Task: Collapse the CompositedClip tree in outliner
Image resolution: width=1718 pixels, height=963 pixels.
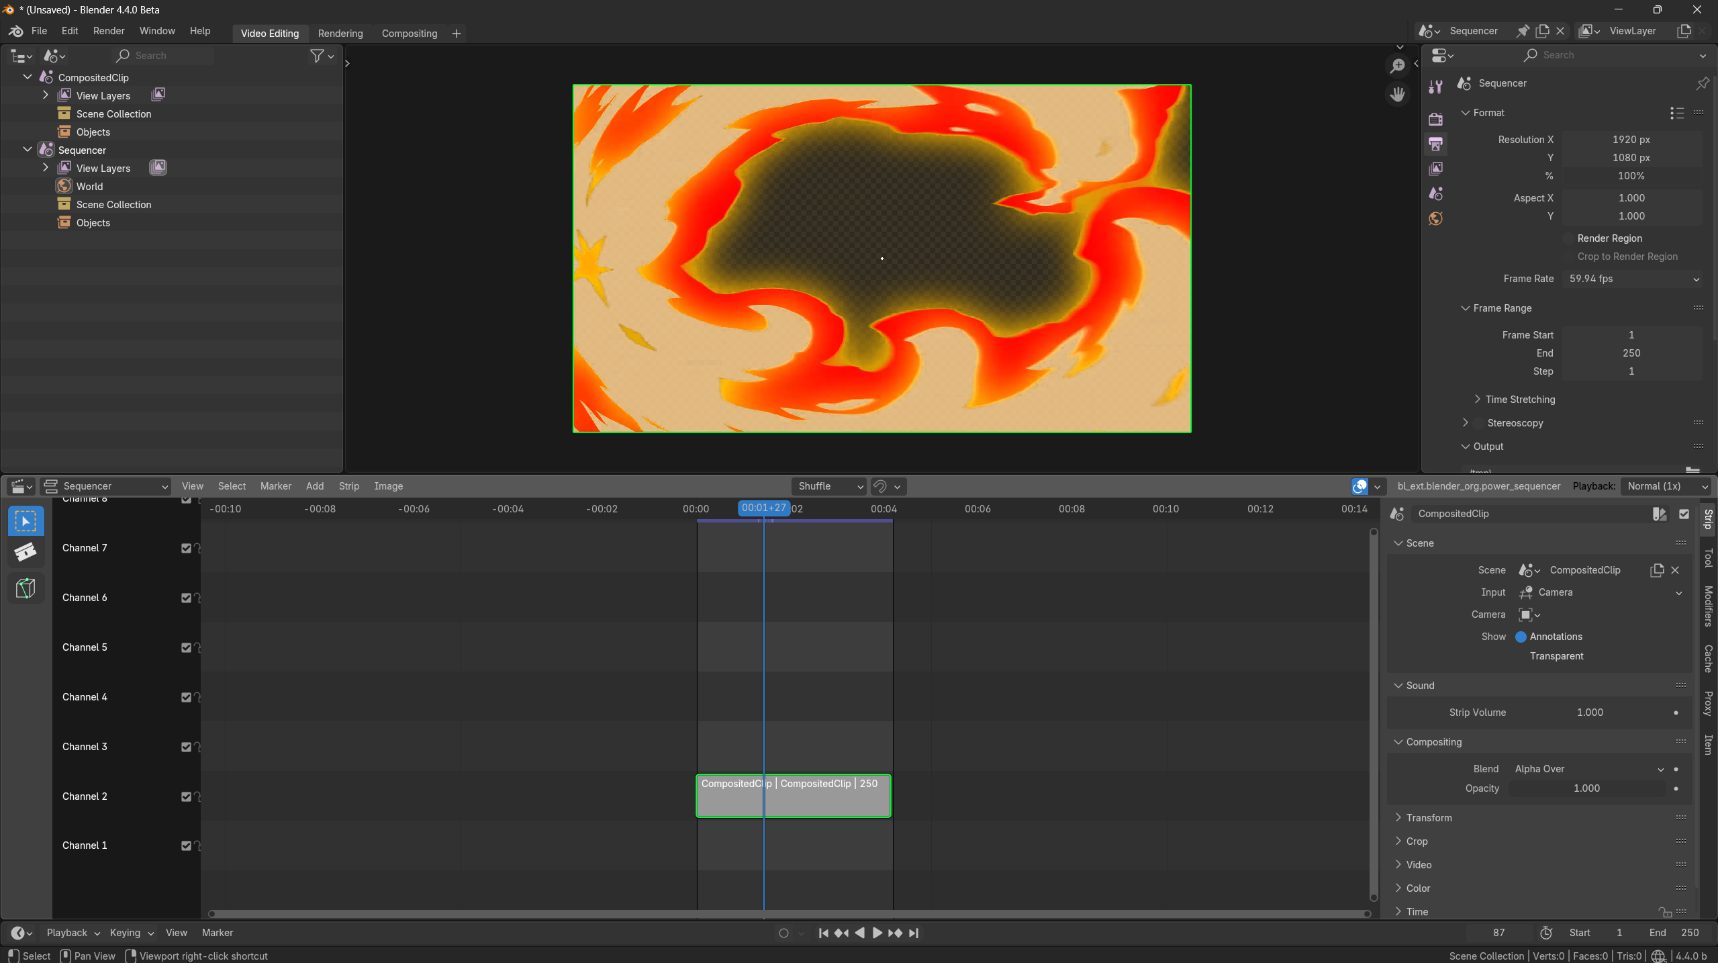Action: coord(28,77)
